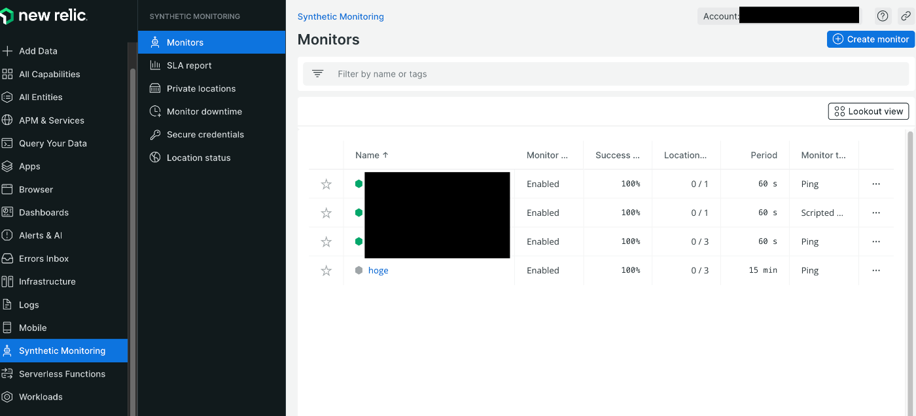Click the Errors Inbox tray icon
Viewport: 916px width, 416px height.
(x=7, y=258)
